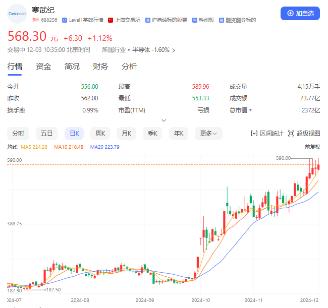
Task: Click the stock name 寒武纪
Action: click(43, 10)
